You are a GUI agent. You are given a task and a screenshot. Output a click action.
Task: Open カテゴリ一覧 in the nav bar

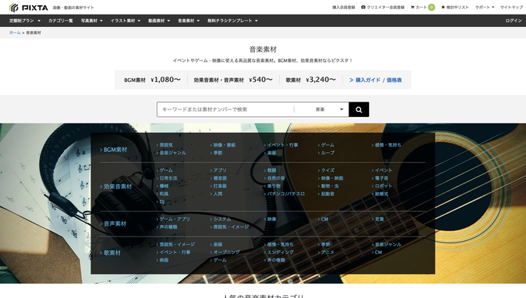[x=61, y=20]
